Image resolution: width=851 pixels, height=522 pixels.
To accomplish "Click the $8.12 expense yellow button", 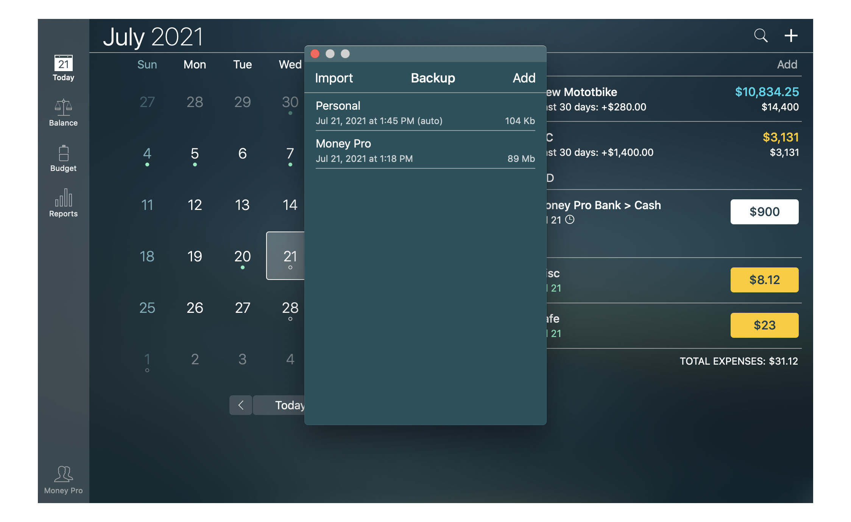I will coord(763,280).
